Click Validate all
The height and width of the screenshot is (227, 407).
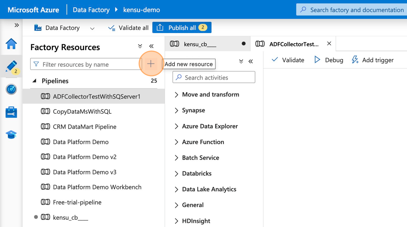coord(128,28)
